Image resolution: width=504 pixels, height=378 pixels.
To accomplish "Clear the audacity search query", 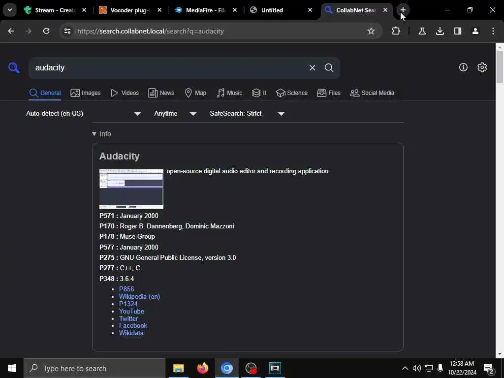I will tap(312, 68).
